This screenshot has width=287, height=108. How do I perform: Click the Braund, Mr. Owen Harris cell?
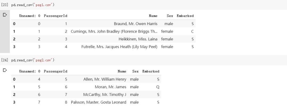point(136,24)
